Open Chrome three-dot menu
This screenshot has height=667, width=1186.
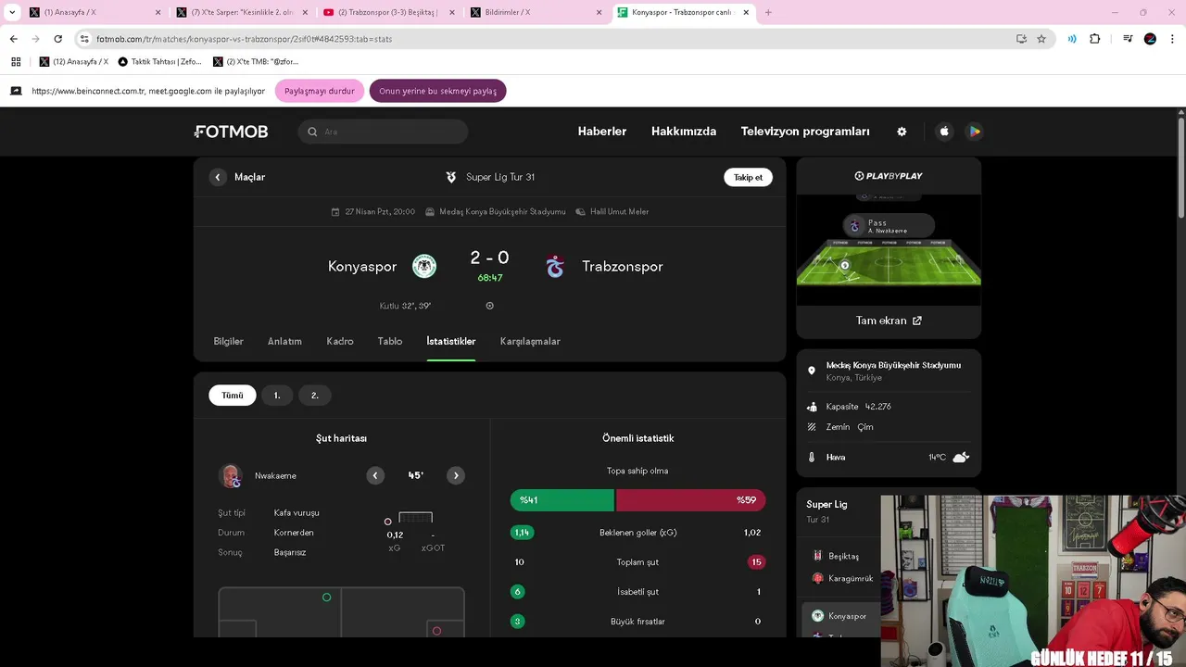(x=1172, y=39)
